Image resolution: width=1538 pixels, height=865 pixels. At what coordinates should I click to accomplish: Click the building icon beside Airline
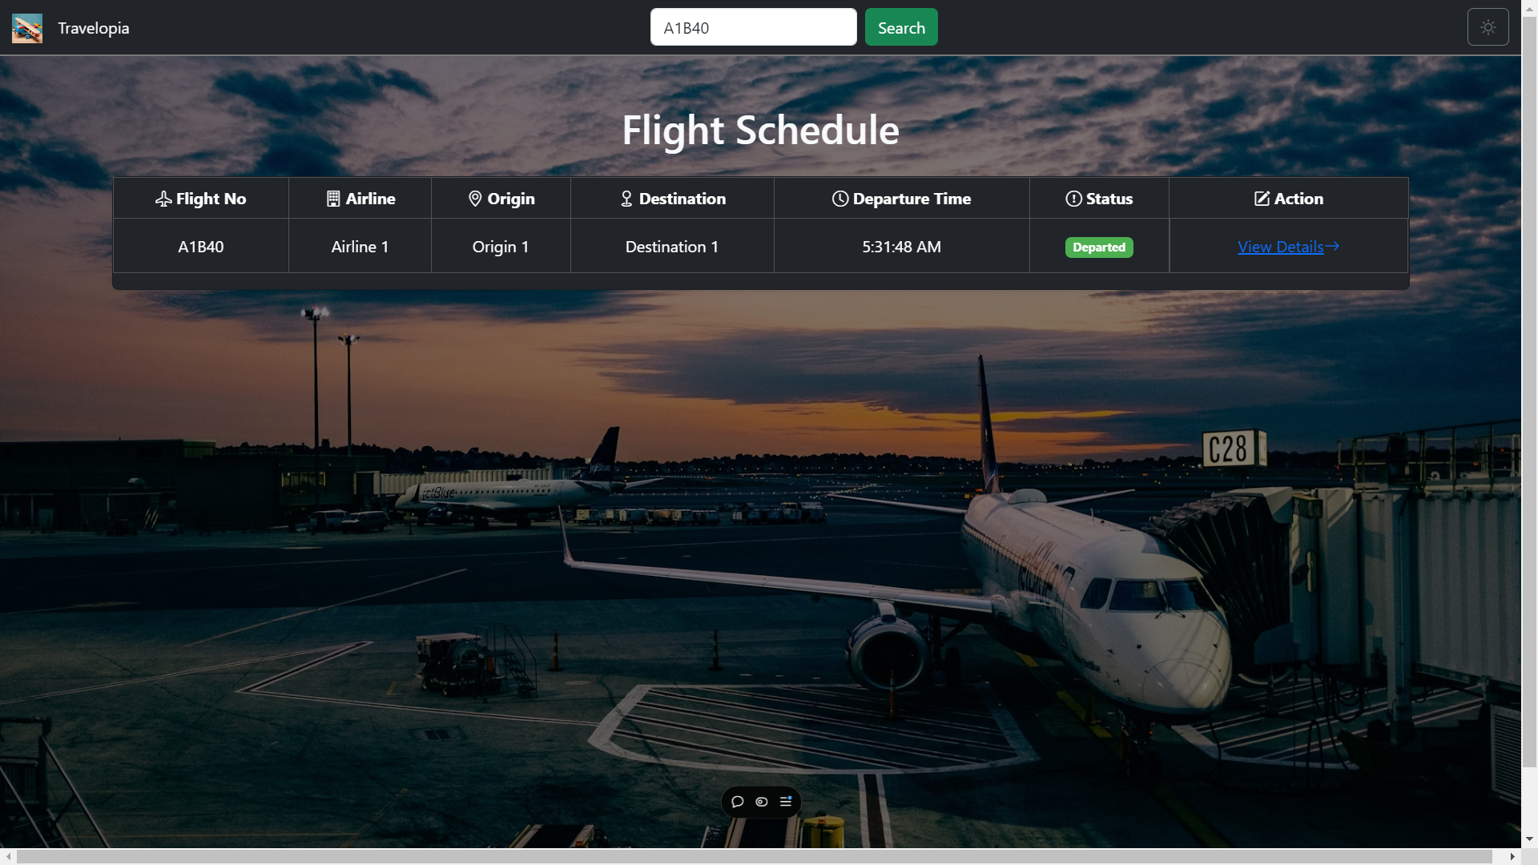tap(333, 199)
